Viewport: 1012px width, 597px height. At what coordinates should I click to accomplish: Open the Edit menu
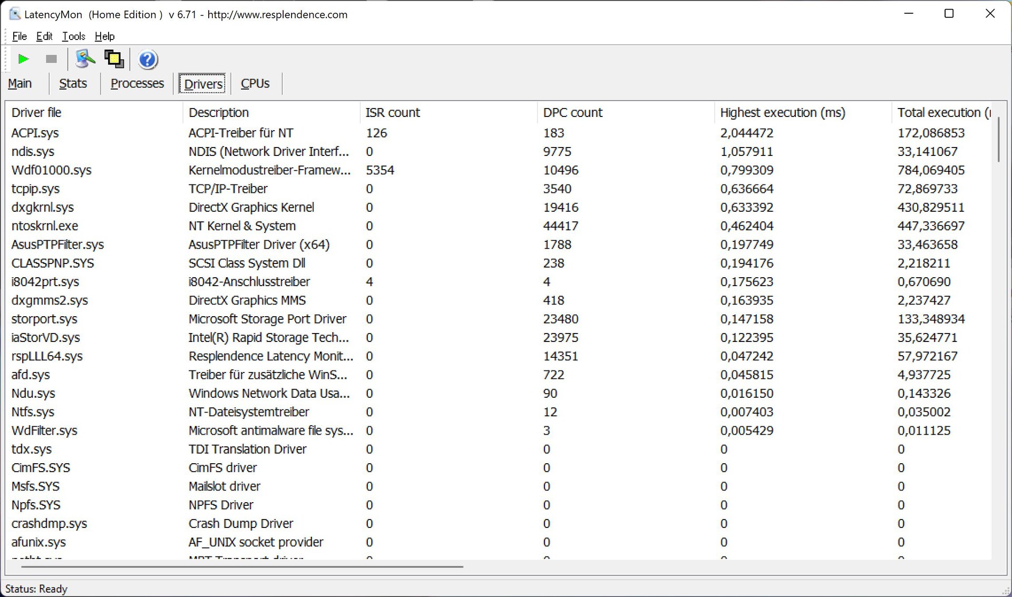coord(44,36)
